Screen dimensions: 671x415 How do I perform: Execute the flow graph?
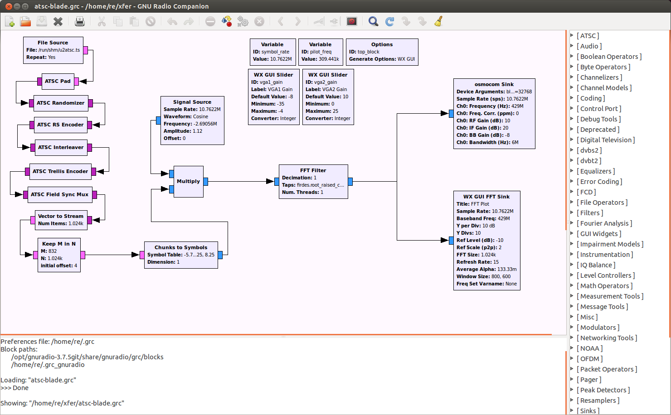[x=243, y=21]
